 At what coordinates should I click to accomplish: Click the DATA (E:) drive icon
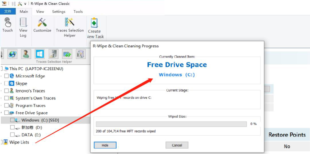18,135
